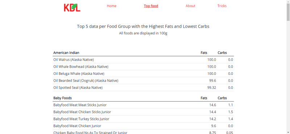Select the Baby Foods group header
The width and height of the screenshot is (290, 134).
(x=62, y=98)
